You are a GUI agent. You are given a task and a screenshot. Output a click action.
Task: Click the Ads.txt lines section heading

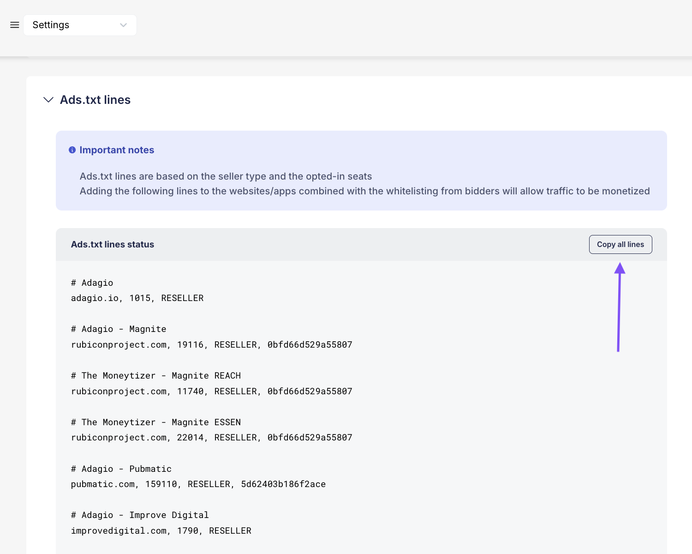click(95, 100)
